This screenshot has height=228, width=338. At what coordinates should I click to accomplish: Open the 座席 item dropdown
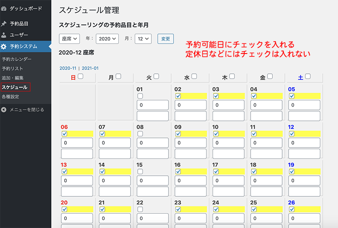pyautogui.click(x=69, y=39)
